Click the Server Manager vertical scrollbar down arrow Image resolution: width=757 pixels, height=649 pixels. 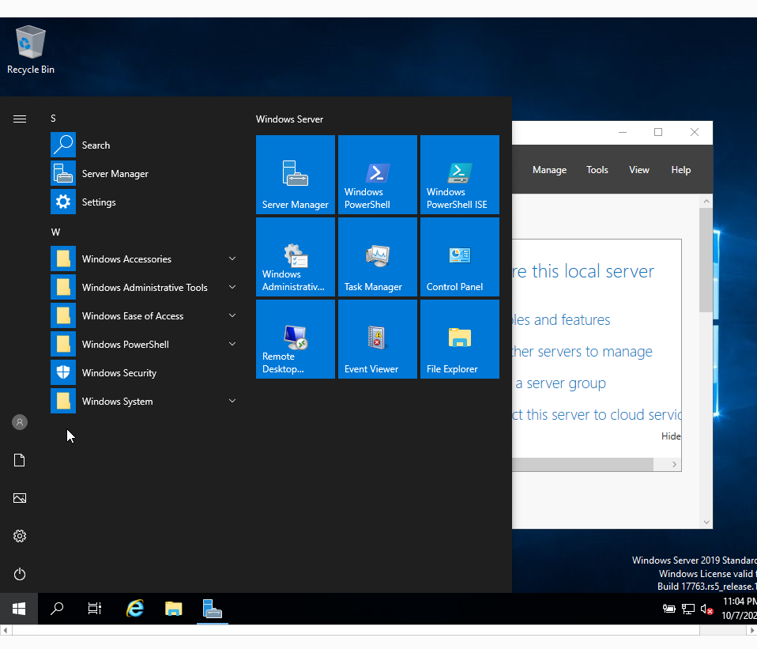click(706, 522)
